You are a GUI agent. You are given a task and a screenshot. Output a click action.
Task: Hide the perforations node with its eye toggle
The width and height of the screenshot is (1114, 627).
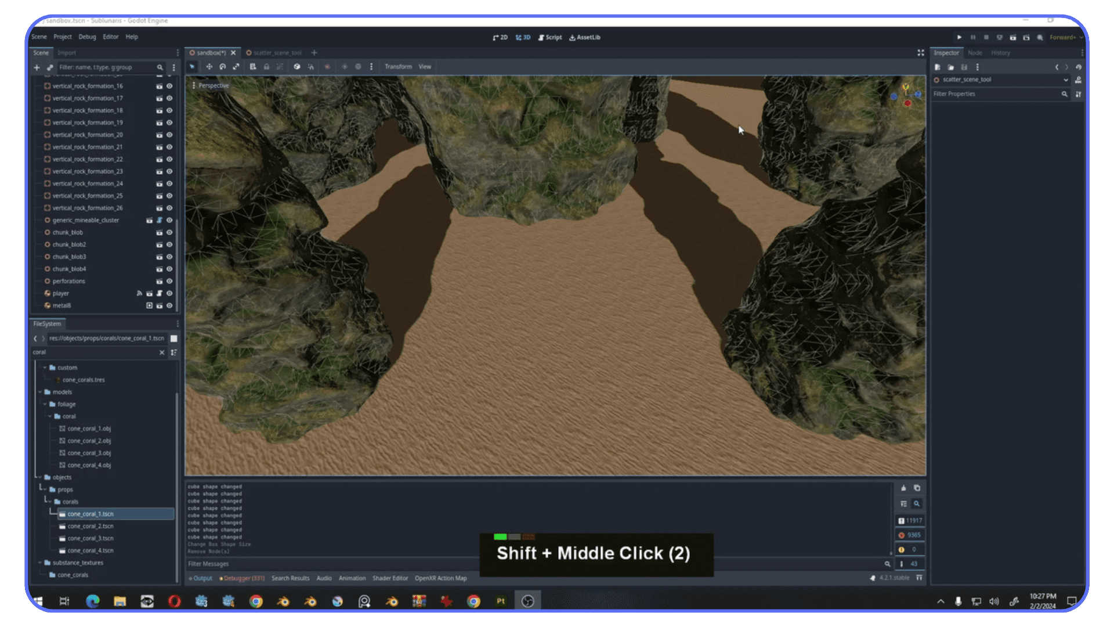(169, 281)
